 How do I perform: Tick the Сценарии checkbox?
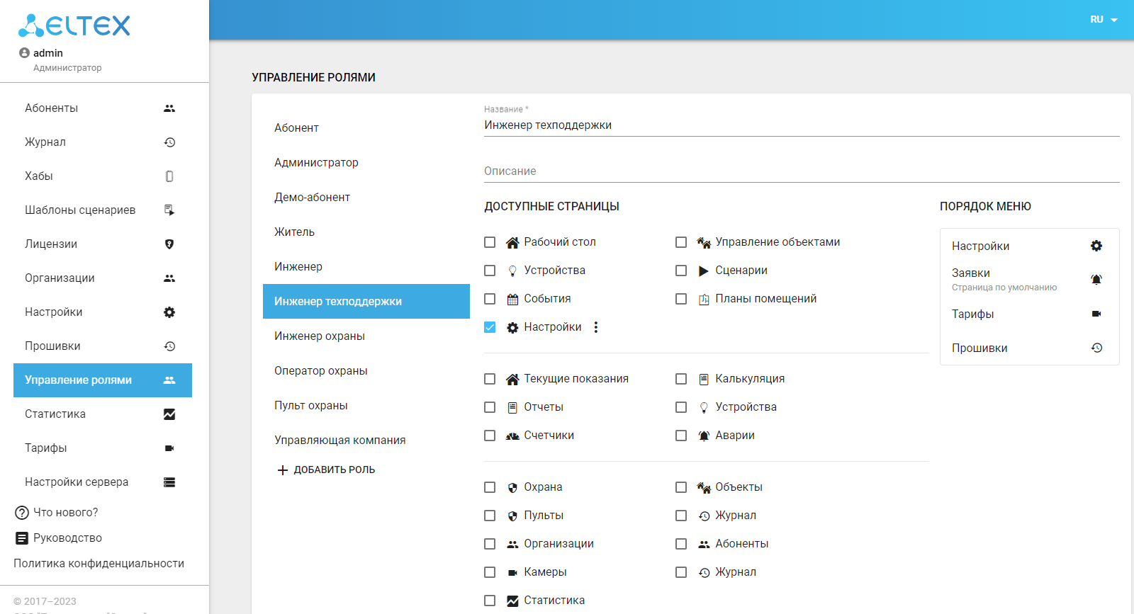pos(681,271)
